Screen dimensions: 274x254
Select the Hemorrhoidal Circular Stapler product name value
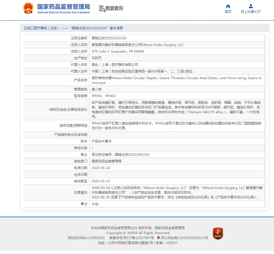pos(176,80)
